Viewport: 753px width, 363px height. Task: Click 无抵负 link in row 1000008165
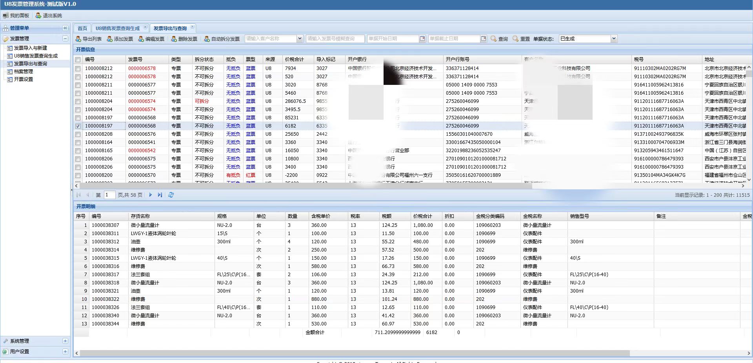click(x=233, y=151)
